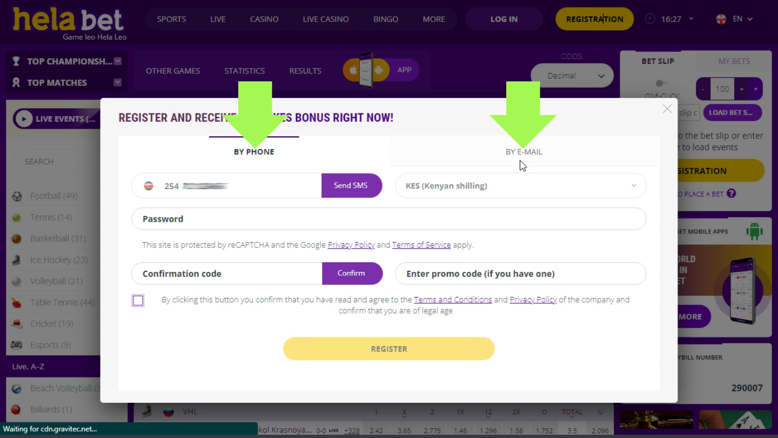Image resolution: width=778 pixels, height=438 pixels.
Task: Open the Live Casino menu item
Action: [x=326, y=19]
